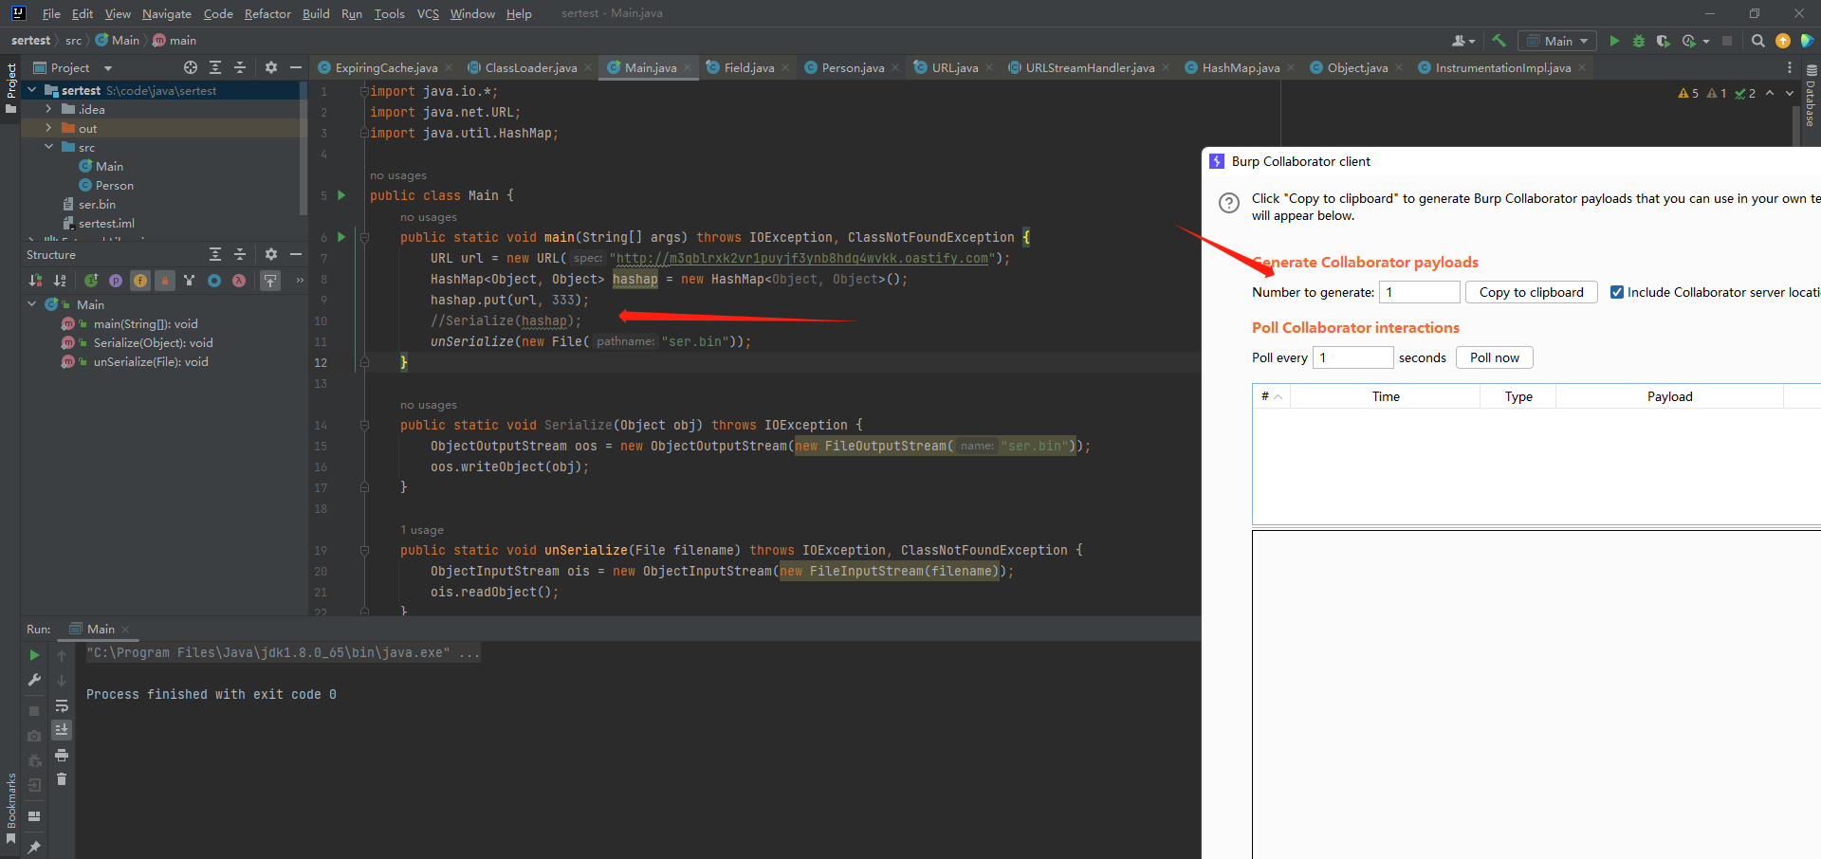The height and width of the screenshot is (859, 1821).
Task: Select ser.bin in Project tree
Action: click(x=97, y=204)
